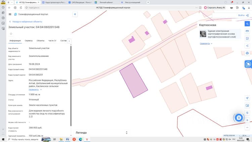Viewport: 252px width, 142px height.
Task: Open the taskbar notification center icon
Action: point(248,139)
